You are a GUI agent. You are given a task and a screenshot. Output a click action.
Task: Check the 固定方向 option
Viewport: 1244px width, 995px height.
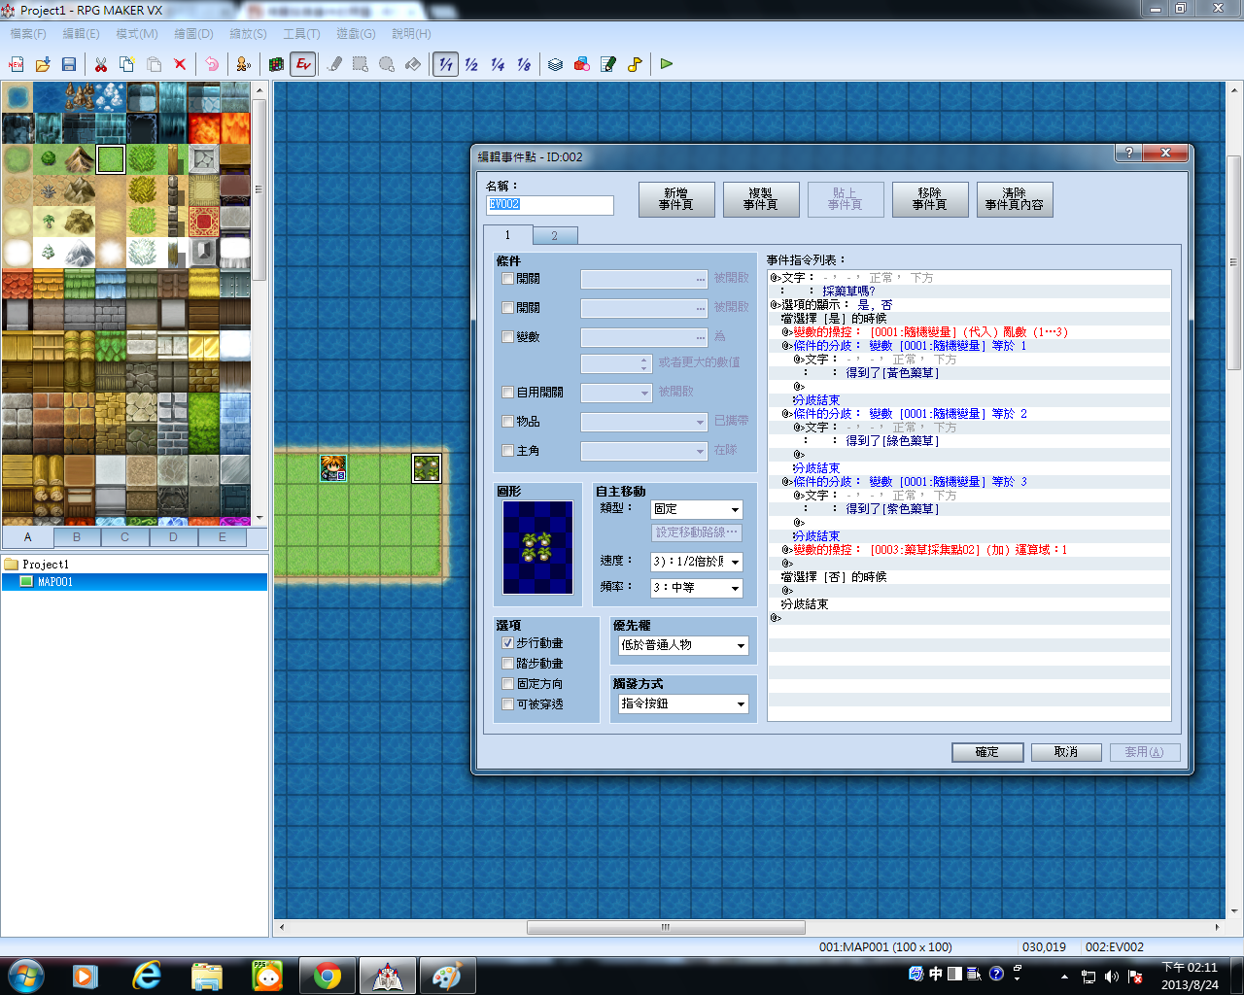click(x=507, y=684)
